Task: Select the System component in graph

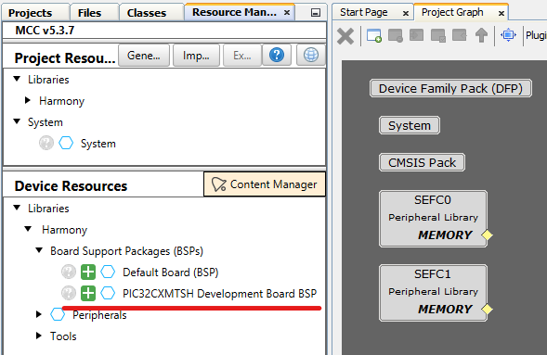Action: click(410, 125)
